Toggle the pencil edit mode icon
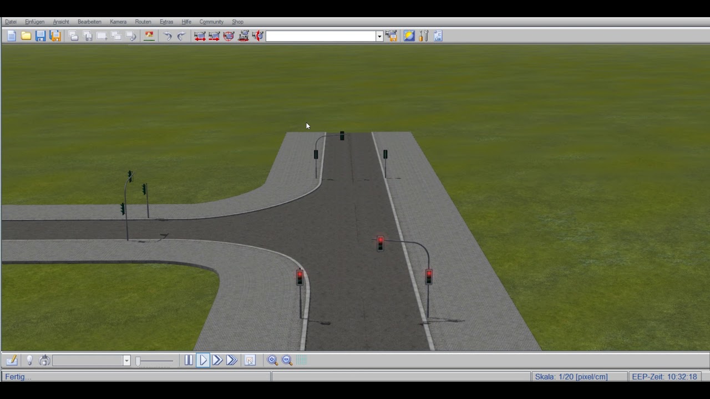710x399 pixels. click(x=12, y=360)
